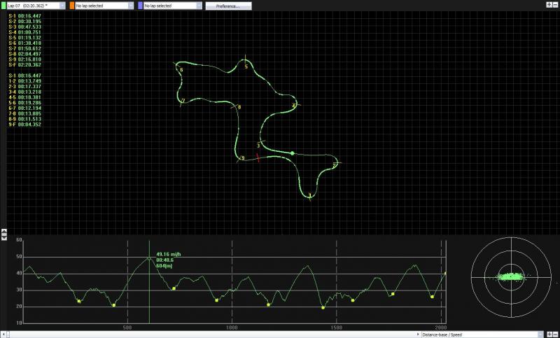Click the S-1 00:16.447 cumulative split time
The image size is (560, 338).
24,16
